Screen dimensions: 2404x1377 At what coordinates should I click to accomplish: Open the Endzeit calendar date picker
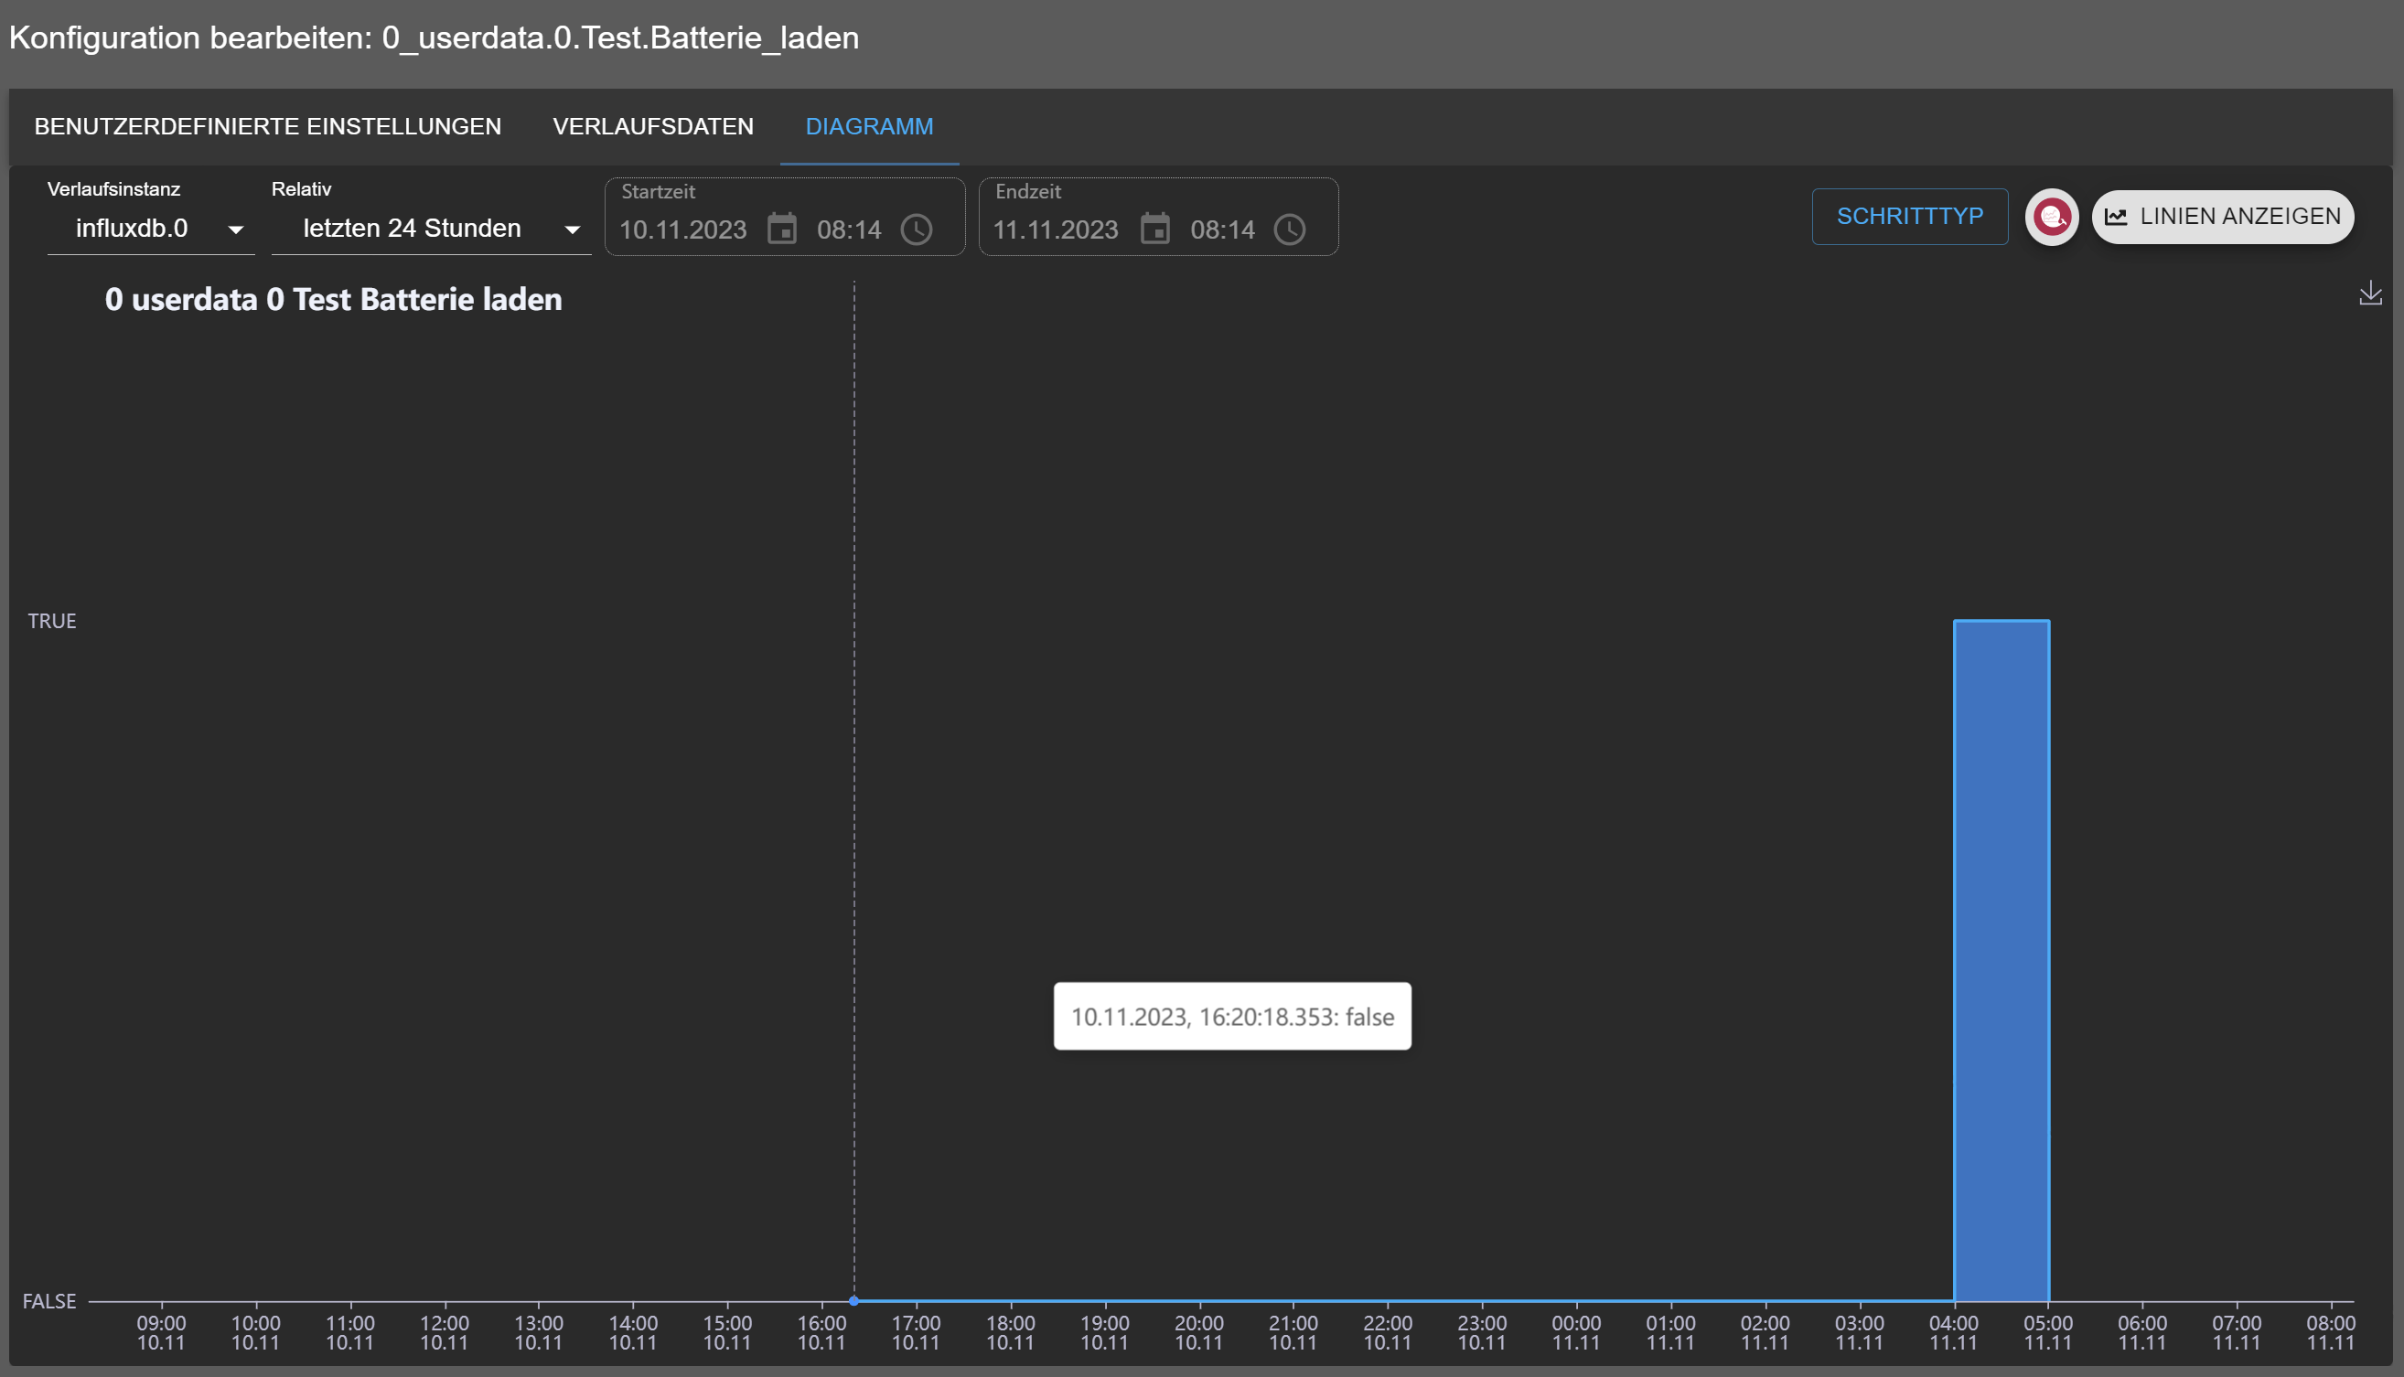[1155, 229]
